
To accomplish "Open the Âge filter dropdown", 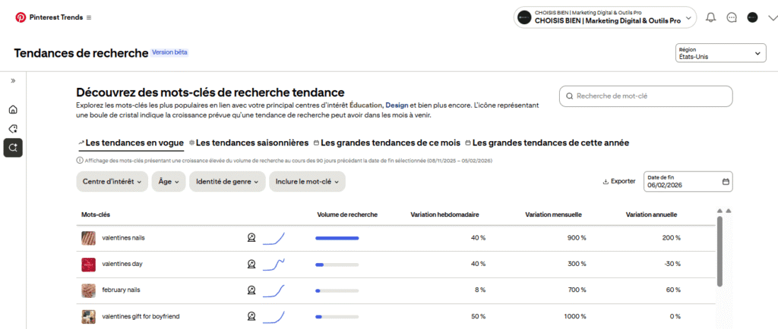I will coord(169,182).
